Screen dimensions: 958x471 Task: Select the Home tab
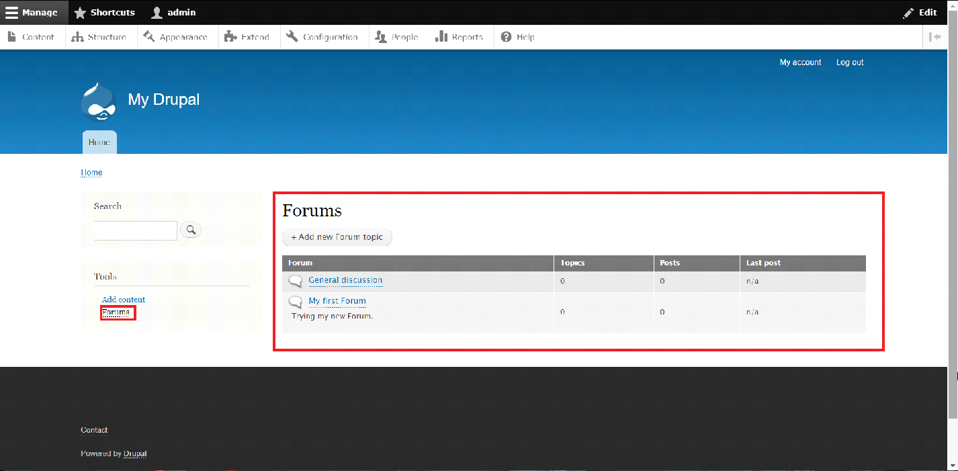(99, 142)
